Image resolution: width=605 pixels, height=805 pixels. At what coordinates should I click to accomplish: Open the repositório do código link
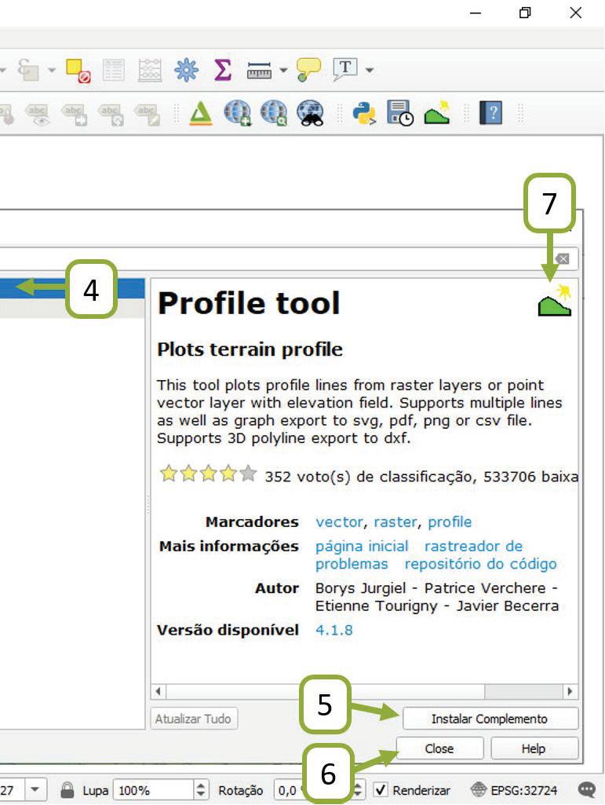click(x=480, y=564)
